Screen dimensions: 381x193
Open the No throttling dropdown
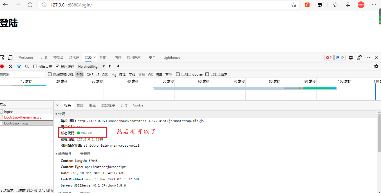click(x=91, y=67)
